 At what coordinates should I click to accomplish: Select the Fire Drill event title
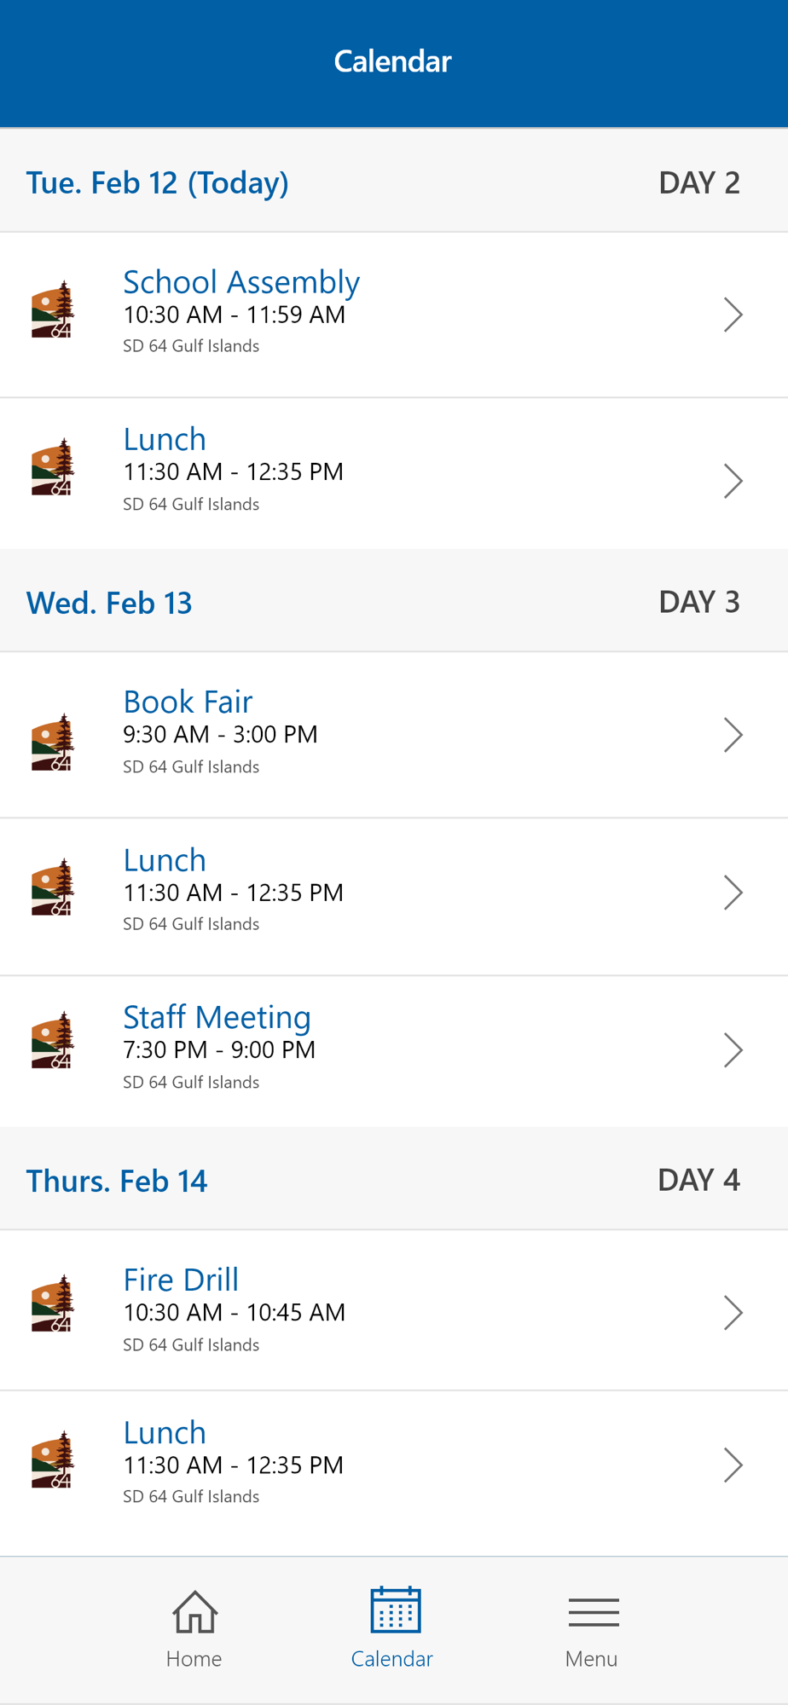point(181,1280)
